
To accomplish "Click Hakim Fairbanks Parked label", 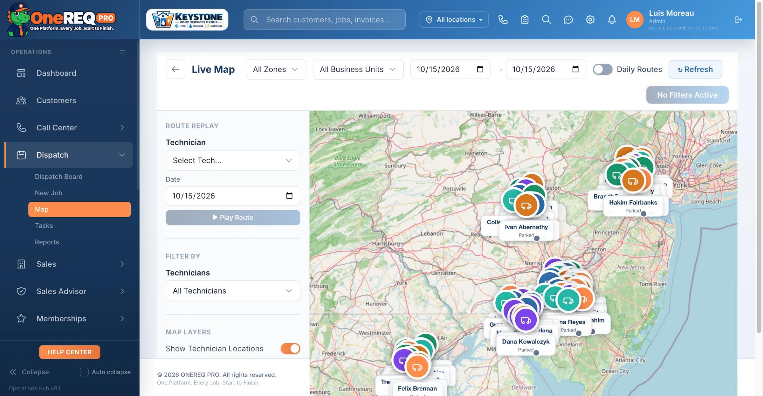I will click(x=633, y=206).
